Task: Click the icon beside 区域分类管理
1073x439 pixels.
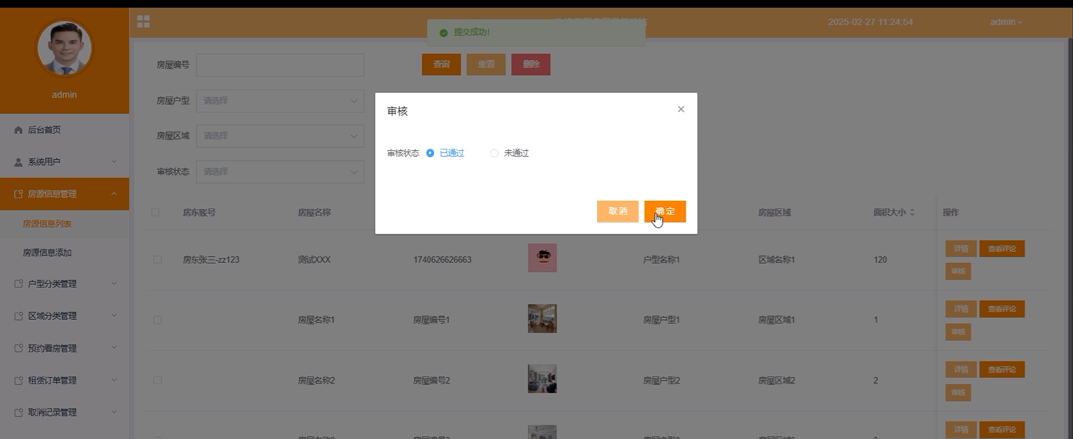Action: click(18, 316)
